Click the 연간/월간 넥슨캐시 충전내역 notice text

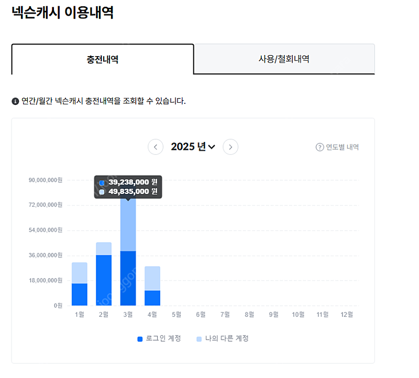[x=103, y=101]
